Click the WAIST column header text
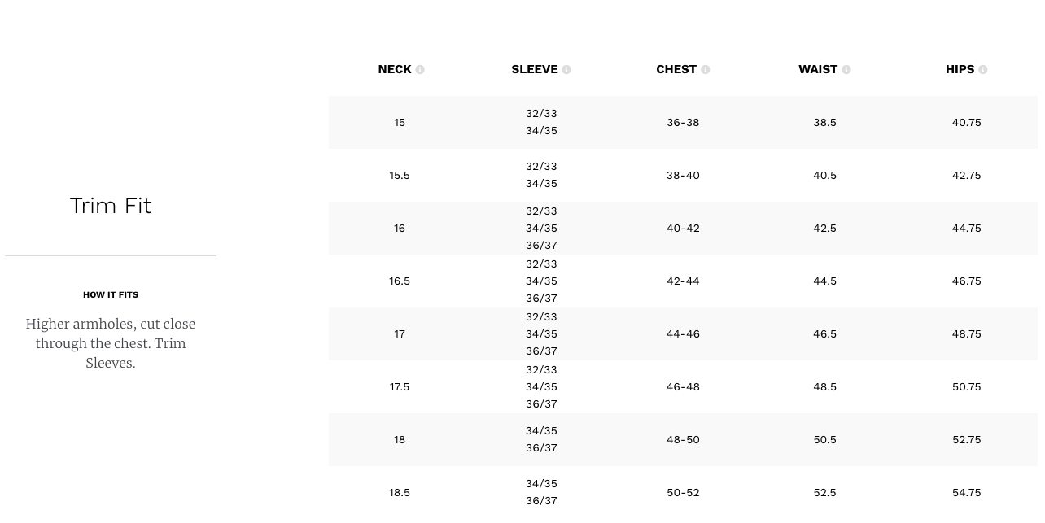 click(x=818, y=70)
